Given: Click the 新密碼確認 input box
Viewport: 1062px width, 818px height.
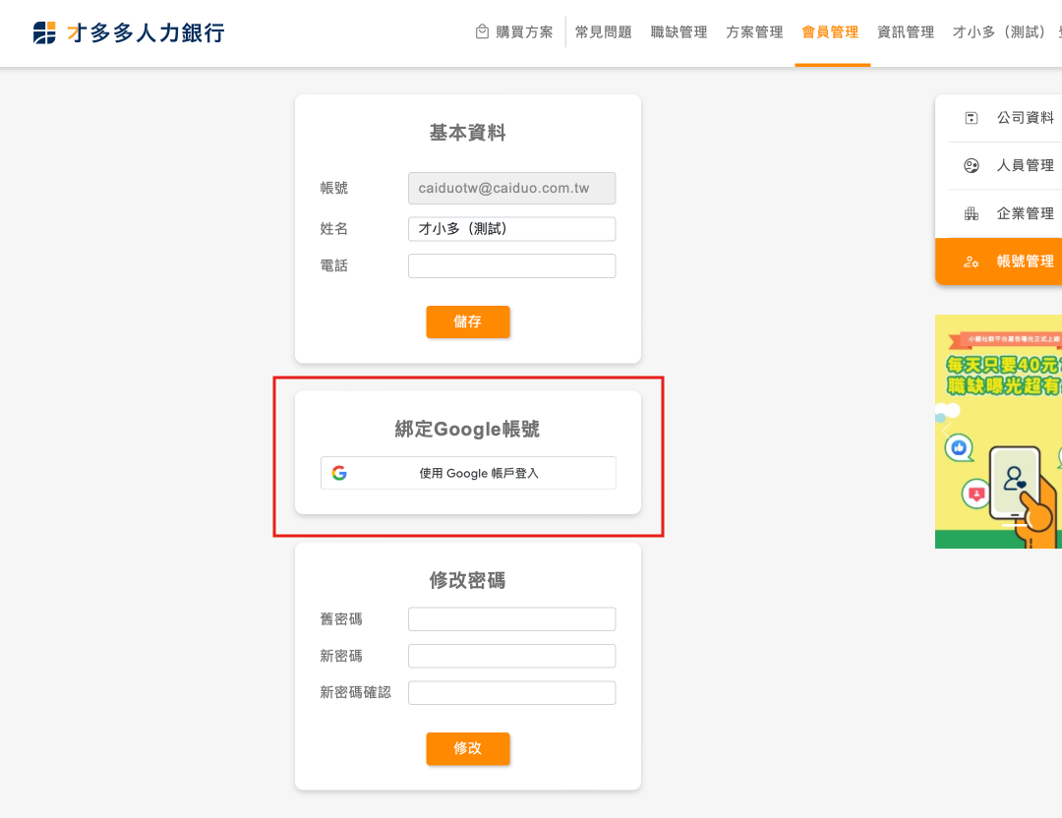Looking at the screenshot, I should click(x=511, y=693).
